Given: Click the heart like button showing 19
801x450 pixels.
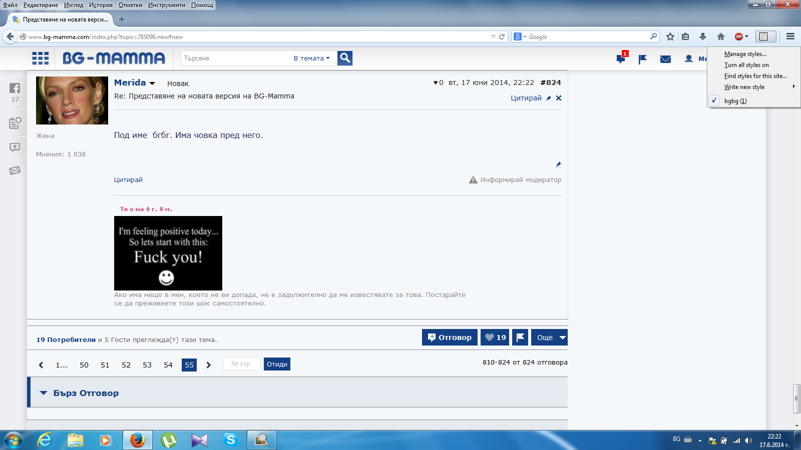Looking at the screenshot, I should 495,337.
